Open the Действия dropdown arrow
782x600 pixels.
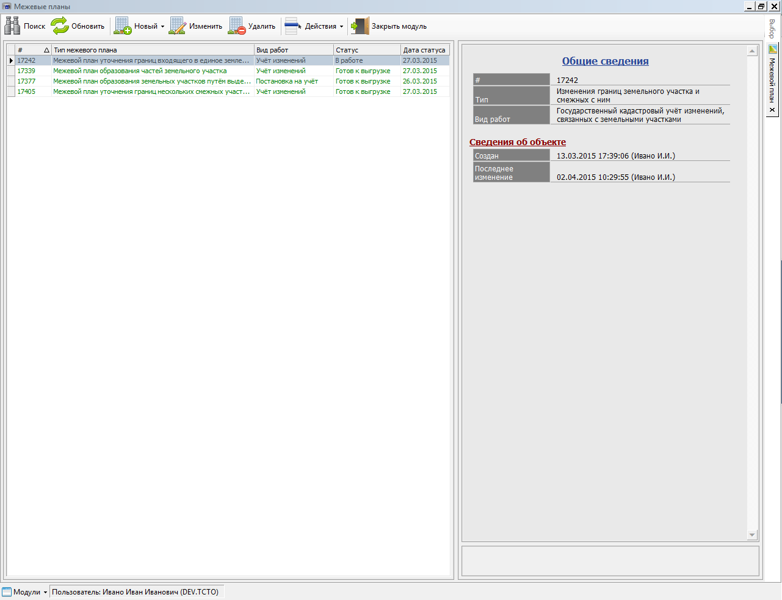(x=341, y=27)
